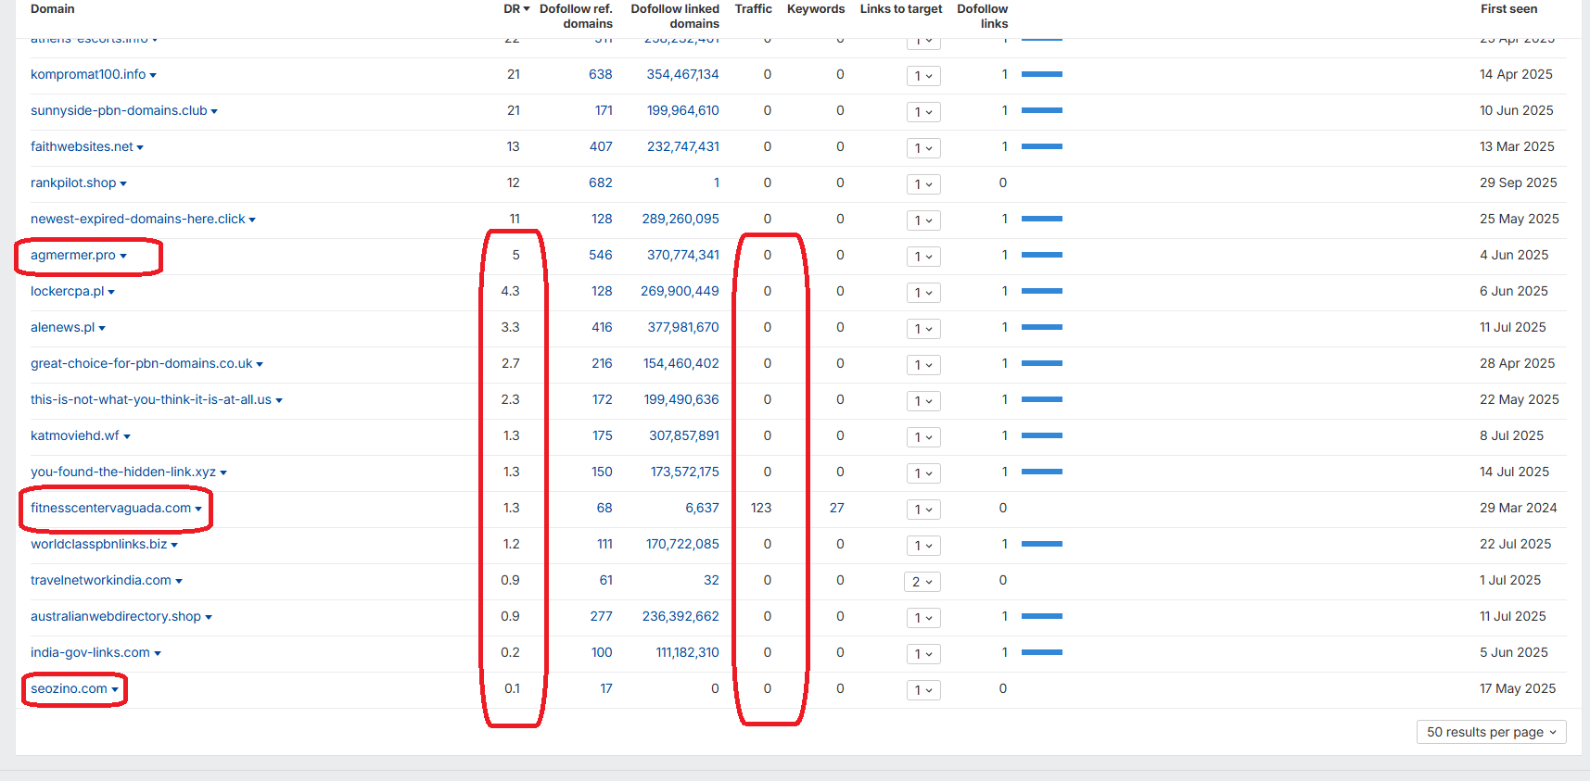Open 546 dofollow ref. domains for agmermer.pro

pyautogui.click(x=601, y=255)
